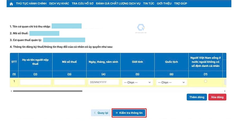Tick the overseas Vietnamese checkbox in row 1
The image size is (238, 121).
click(205, 81)
